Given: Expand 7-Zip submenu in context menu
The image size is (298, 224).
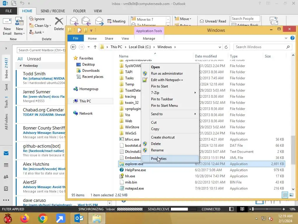Looking at the screenshot, I should pyautogui.click(x=170, y=92).
